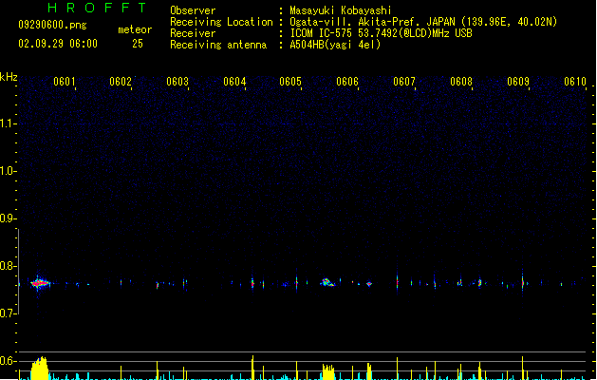Viewport: 597px width, 380px height.
Task: Click the 0606 time marker
Action: pos(347,82)
